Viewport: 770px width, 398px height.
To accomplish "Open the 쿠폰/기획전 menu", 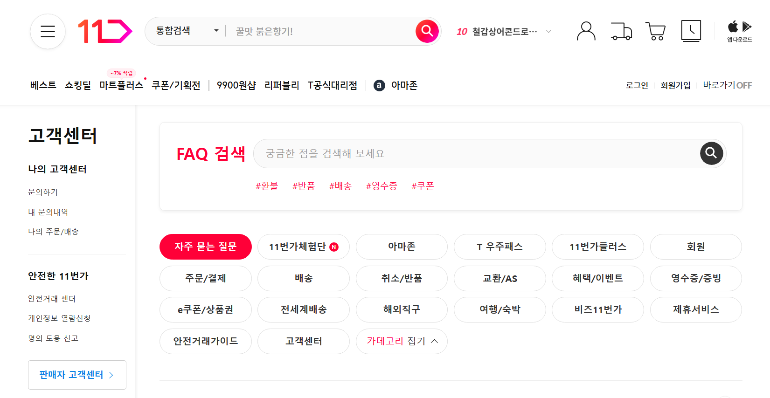I will pyautogui.click(x=176, y=85).
